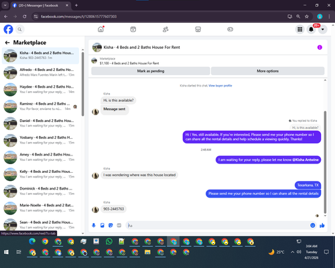Open Sean conversation in list

coord(40,225)
